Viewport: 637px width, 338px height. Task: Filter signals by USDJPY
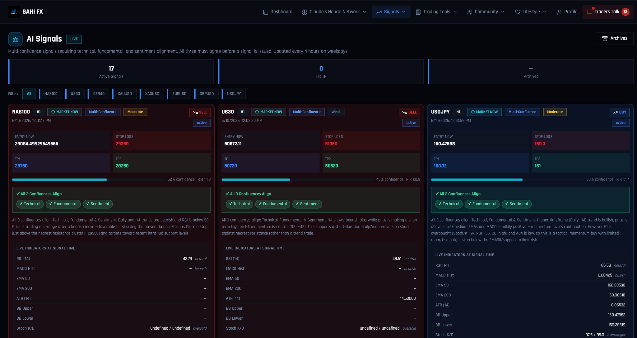point(234,94)
